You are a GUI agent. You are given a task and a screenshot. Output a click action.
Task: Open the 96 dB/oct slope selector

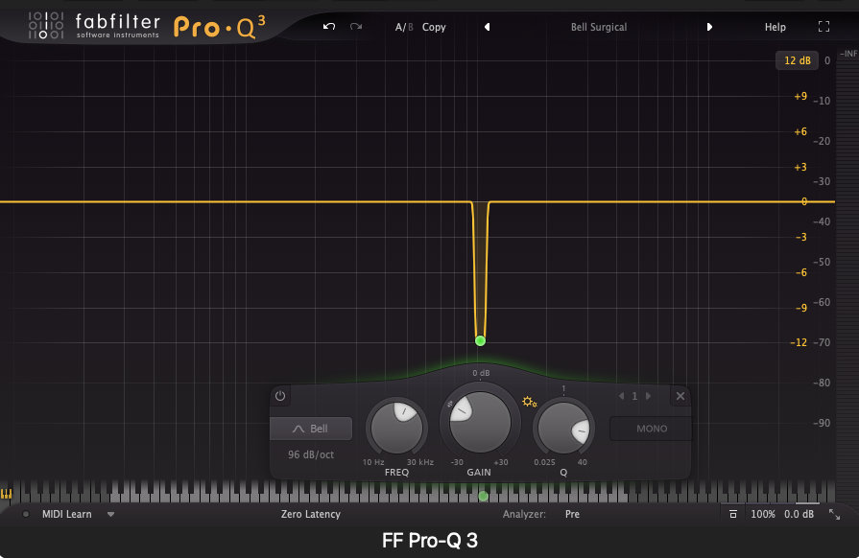[311, 454]
